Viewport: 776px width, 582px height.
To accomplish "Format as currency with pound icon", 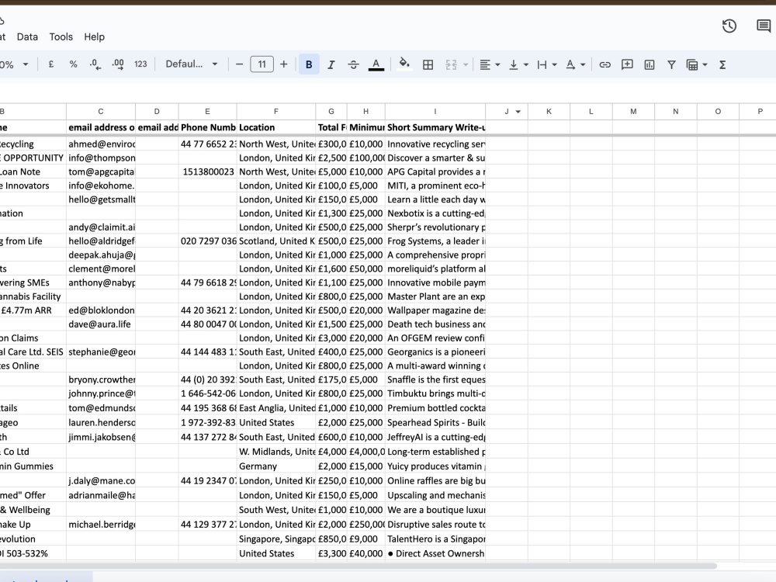I will tap(51, 64).
